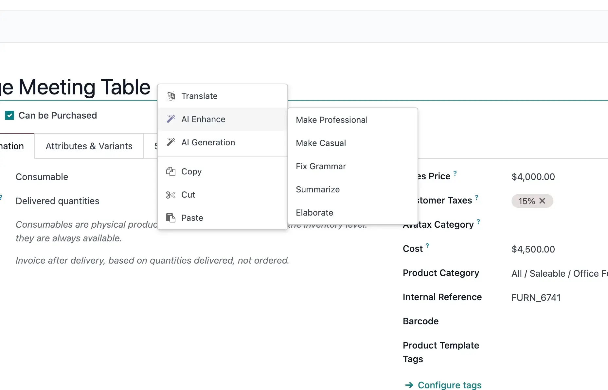608x390 pixels.
Task: Uncheck the Can be Purchased checkbox
Action: (x=9, y=115)
